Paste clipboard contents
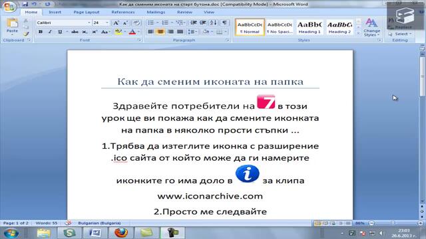The height and width of the screenshot is (239, 426). [x=12, y=27]
